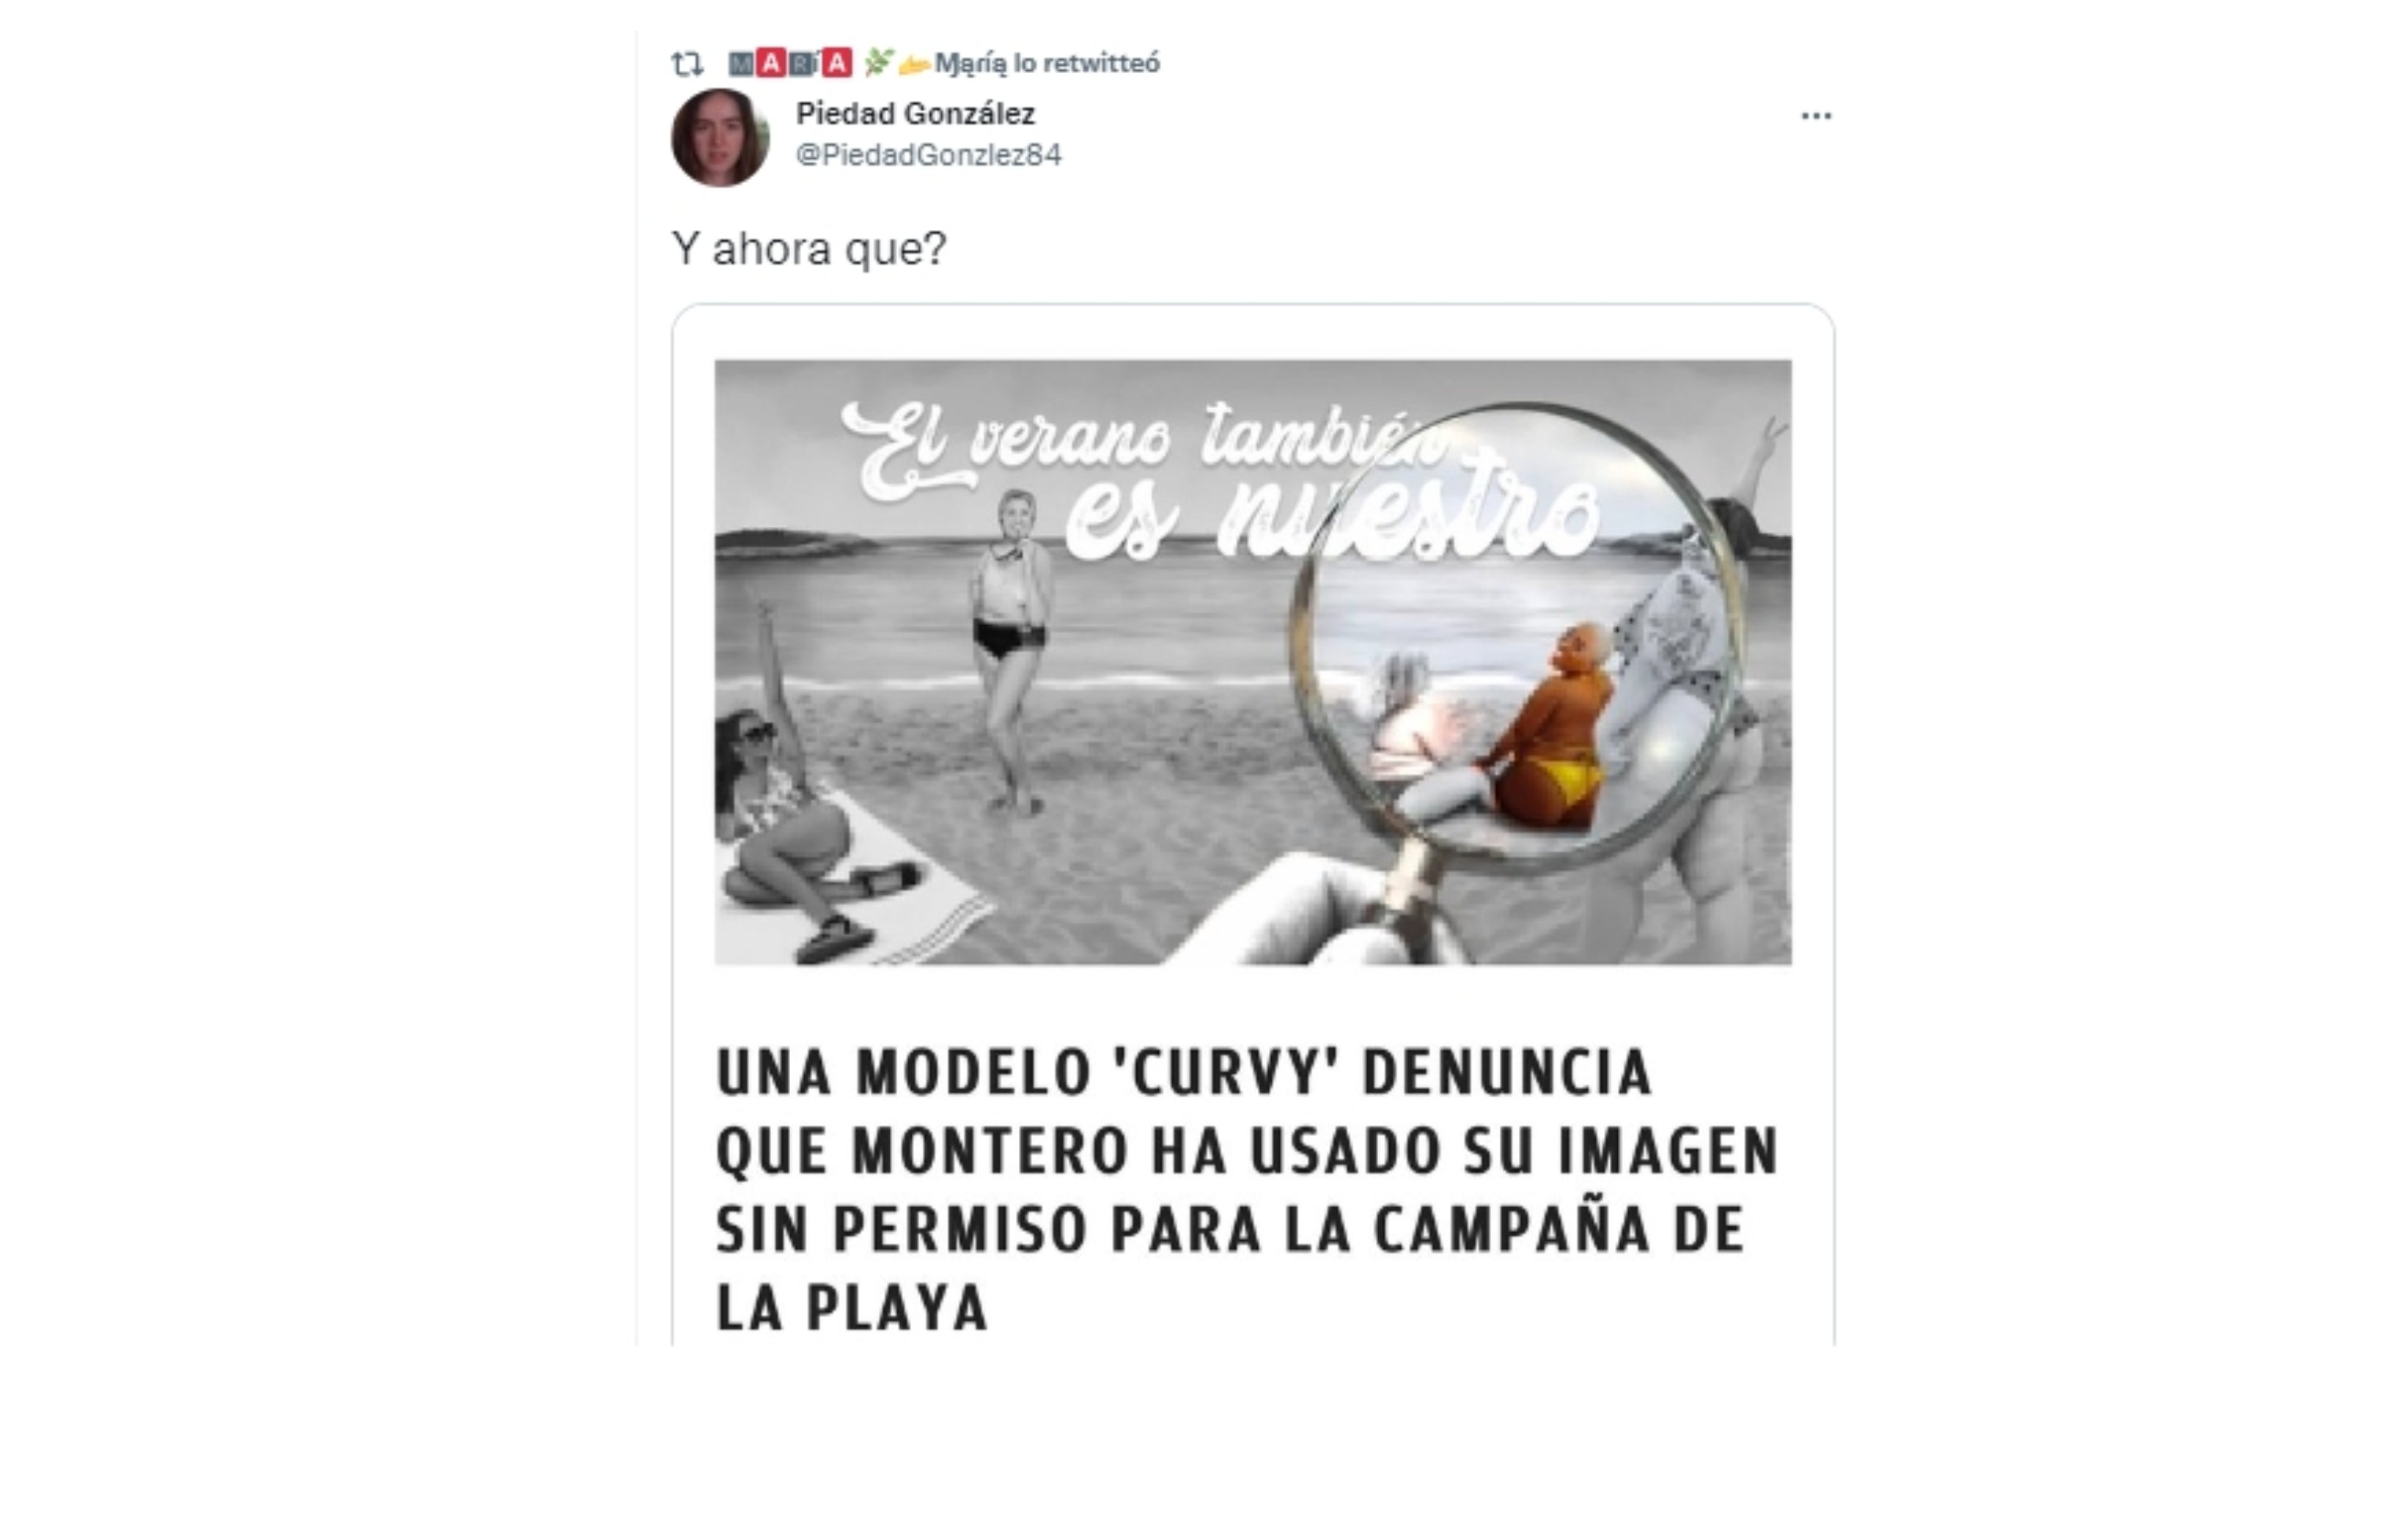
Task: Click the "María lo retwitteó" label
Action: point(1047,64)
